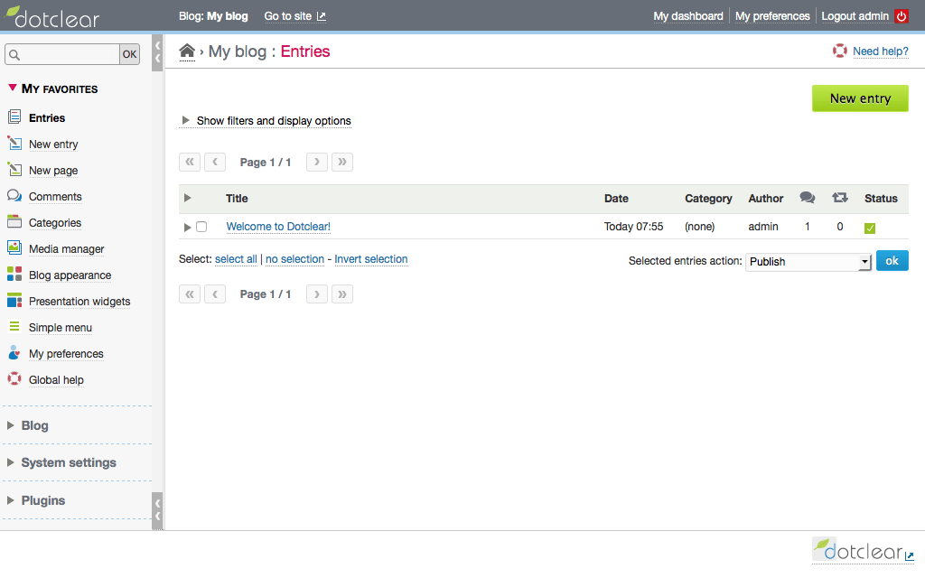Open the Welcome to Dotclear! entry link
This screenshot has width=925, height=578.
click(x=278, y=227)
